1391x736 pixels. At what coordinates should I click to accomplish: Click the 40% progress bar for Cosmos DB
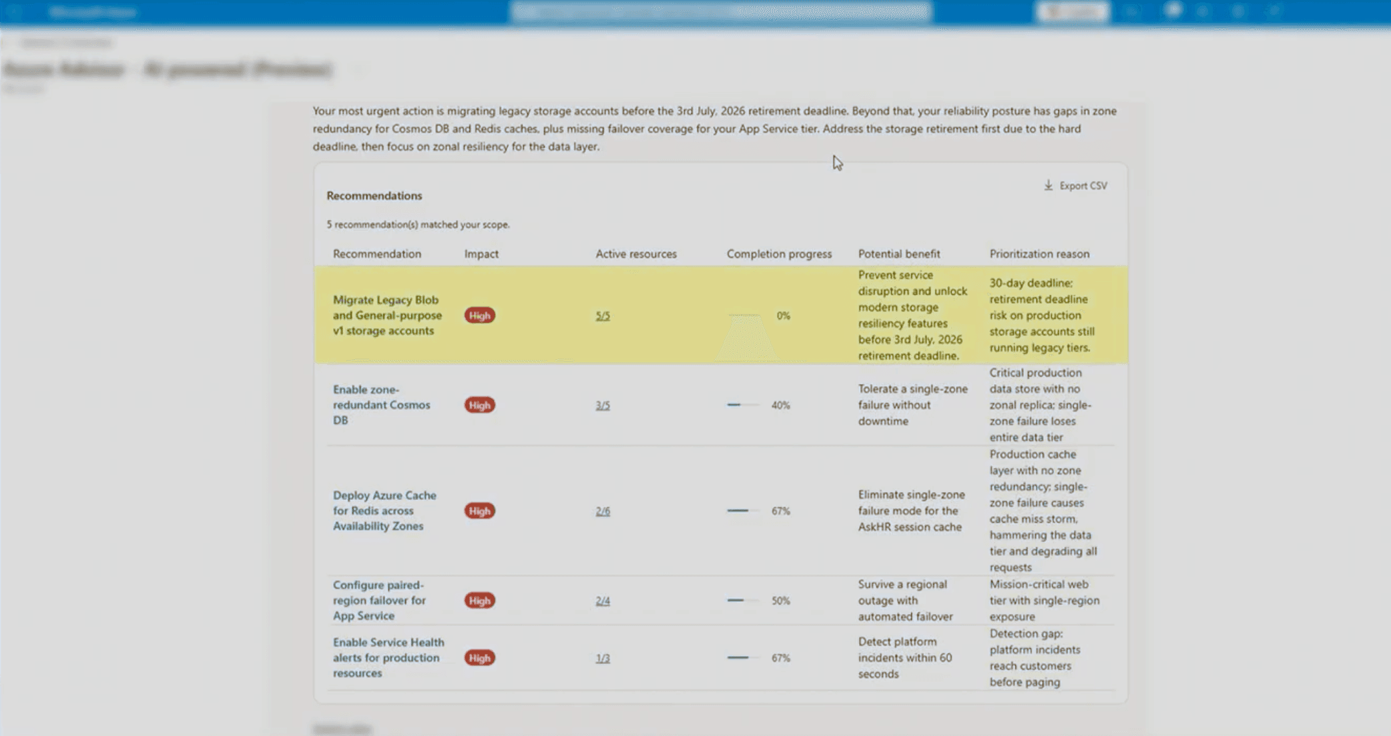point(743,405)
